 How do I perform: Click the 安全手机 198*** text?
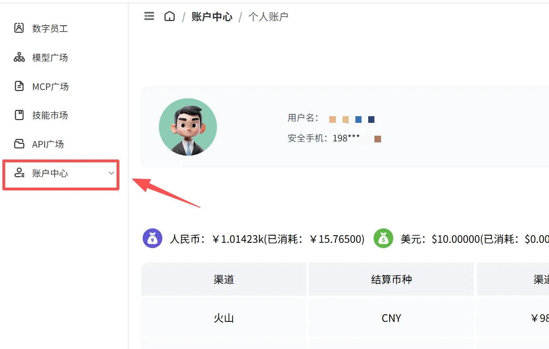coord(324,138)
